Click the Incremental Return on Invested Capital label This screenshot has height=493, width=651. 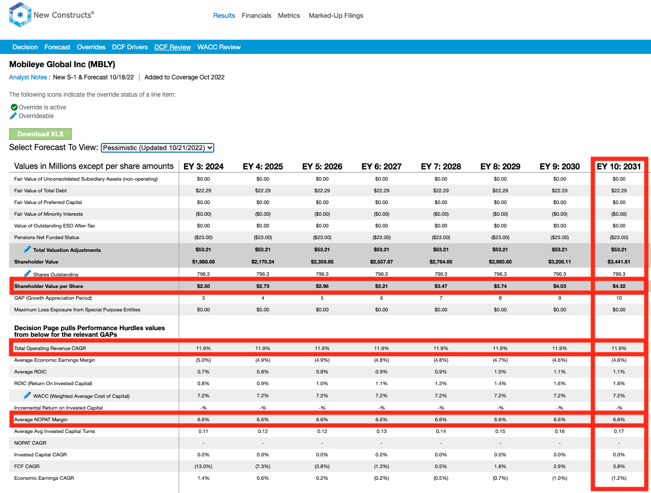[59, 408]
